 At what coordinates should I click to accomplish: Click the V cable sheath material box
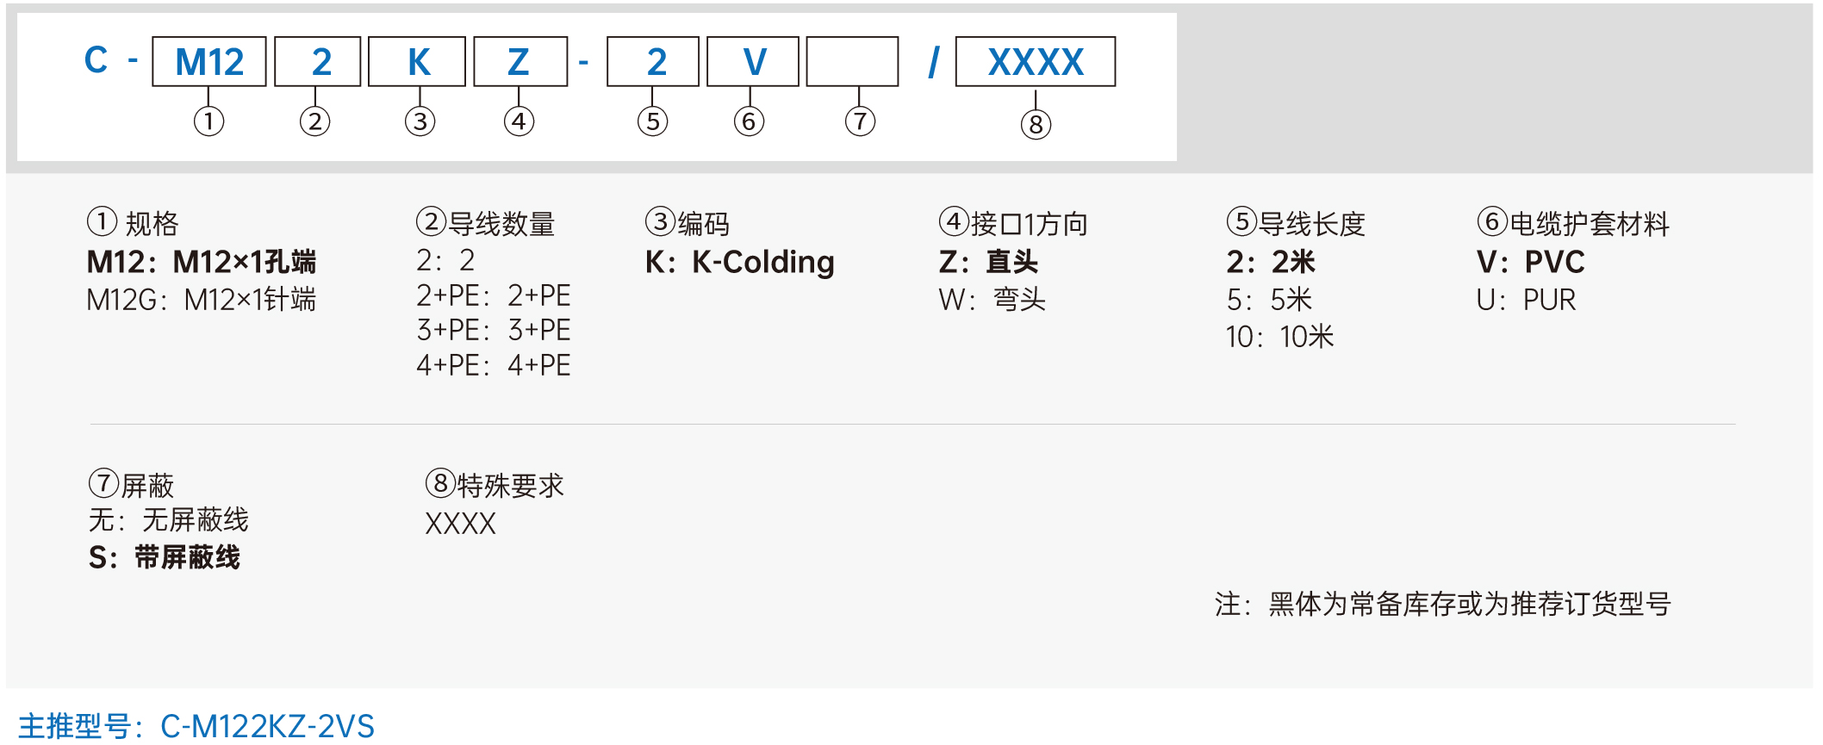pos(753,61)
